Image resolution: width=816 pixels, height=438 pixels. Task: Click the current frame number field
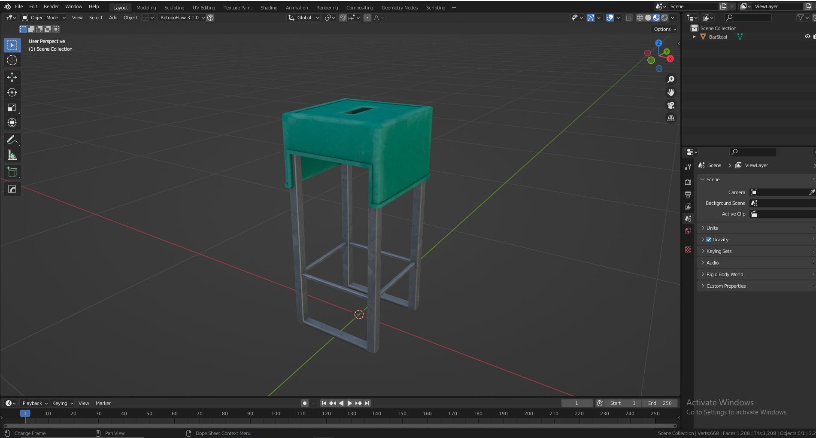point(576,403)
